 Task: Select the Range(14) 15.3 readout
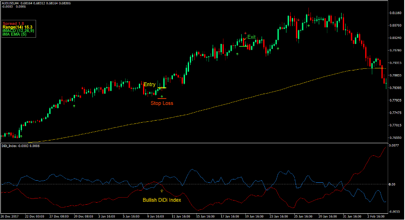coord(17,27)
